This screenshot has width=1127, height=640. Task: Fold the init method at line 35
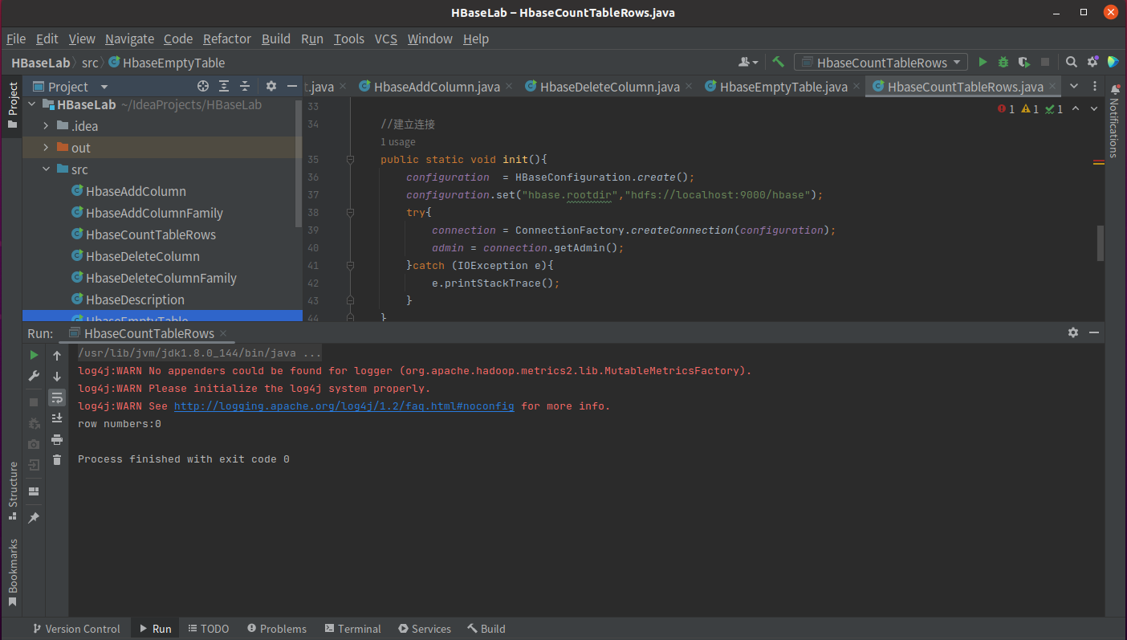pos(350,160)
